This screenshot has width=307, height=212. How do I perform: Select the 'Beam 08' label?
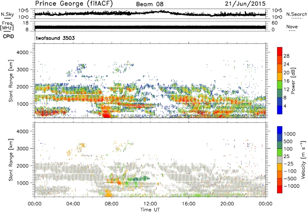150,4
